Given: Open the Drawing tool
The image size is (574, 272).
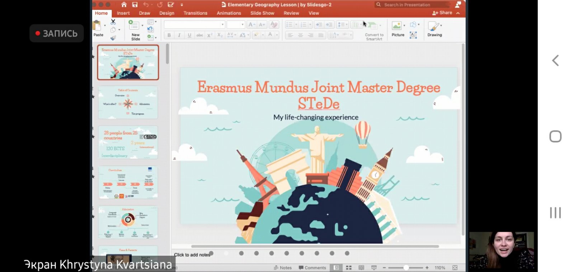Looking at the screenshot, I should tap(434, 29).
